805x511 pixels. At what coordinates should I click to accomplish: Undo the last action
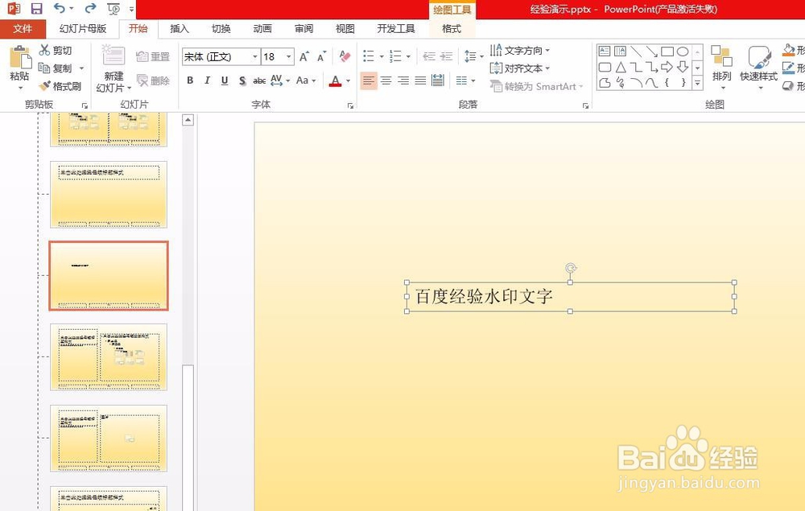coord(60,8)
